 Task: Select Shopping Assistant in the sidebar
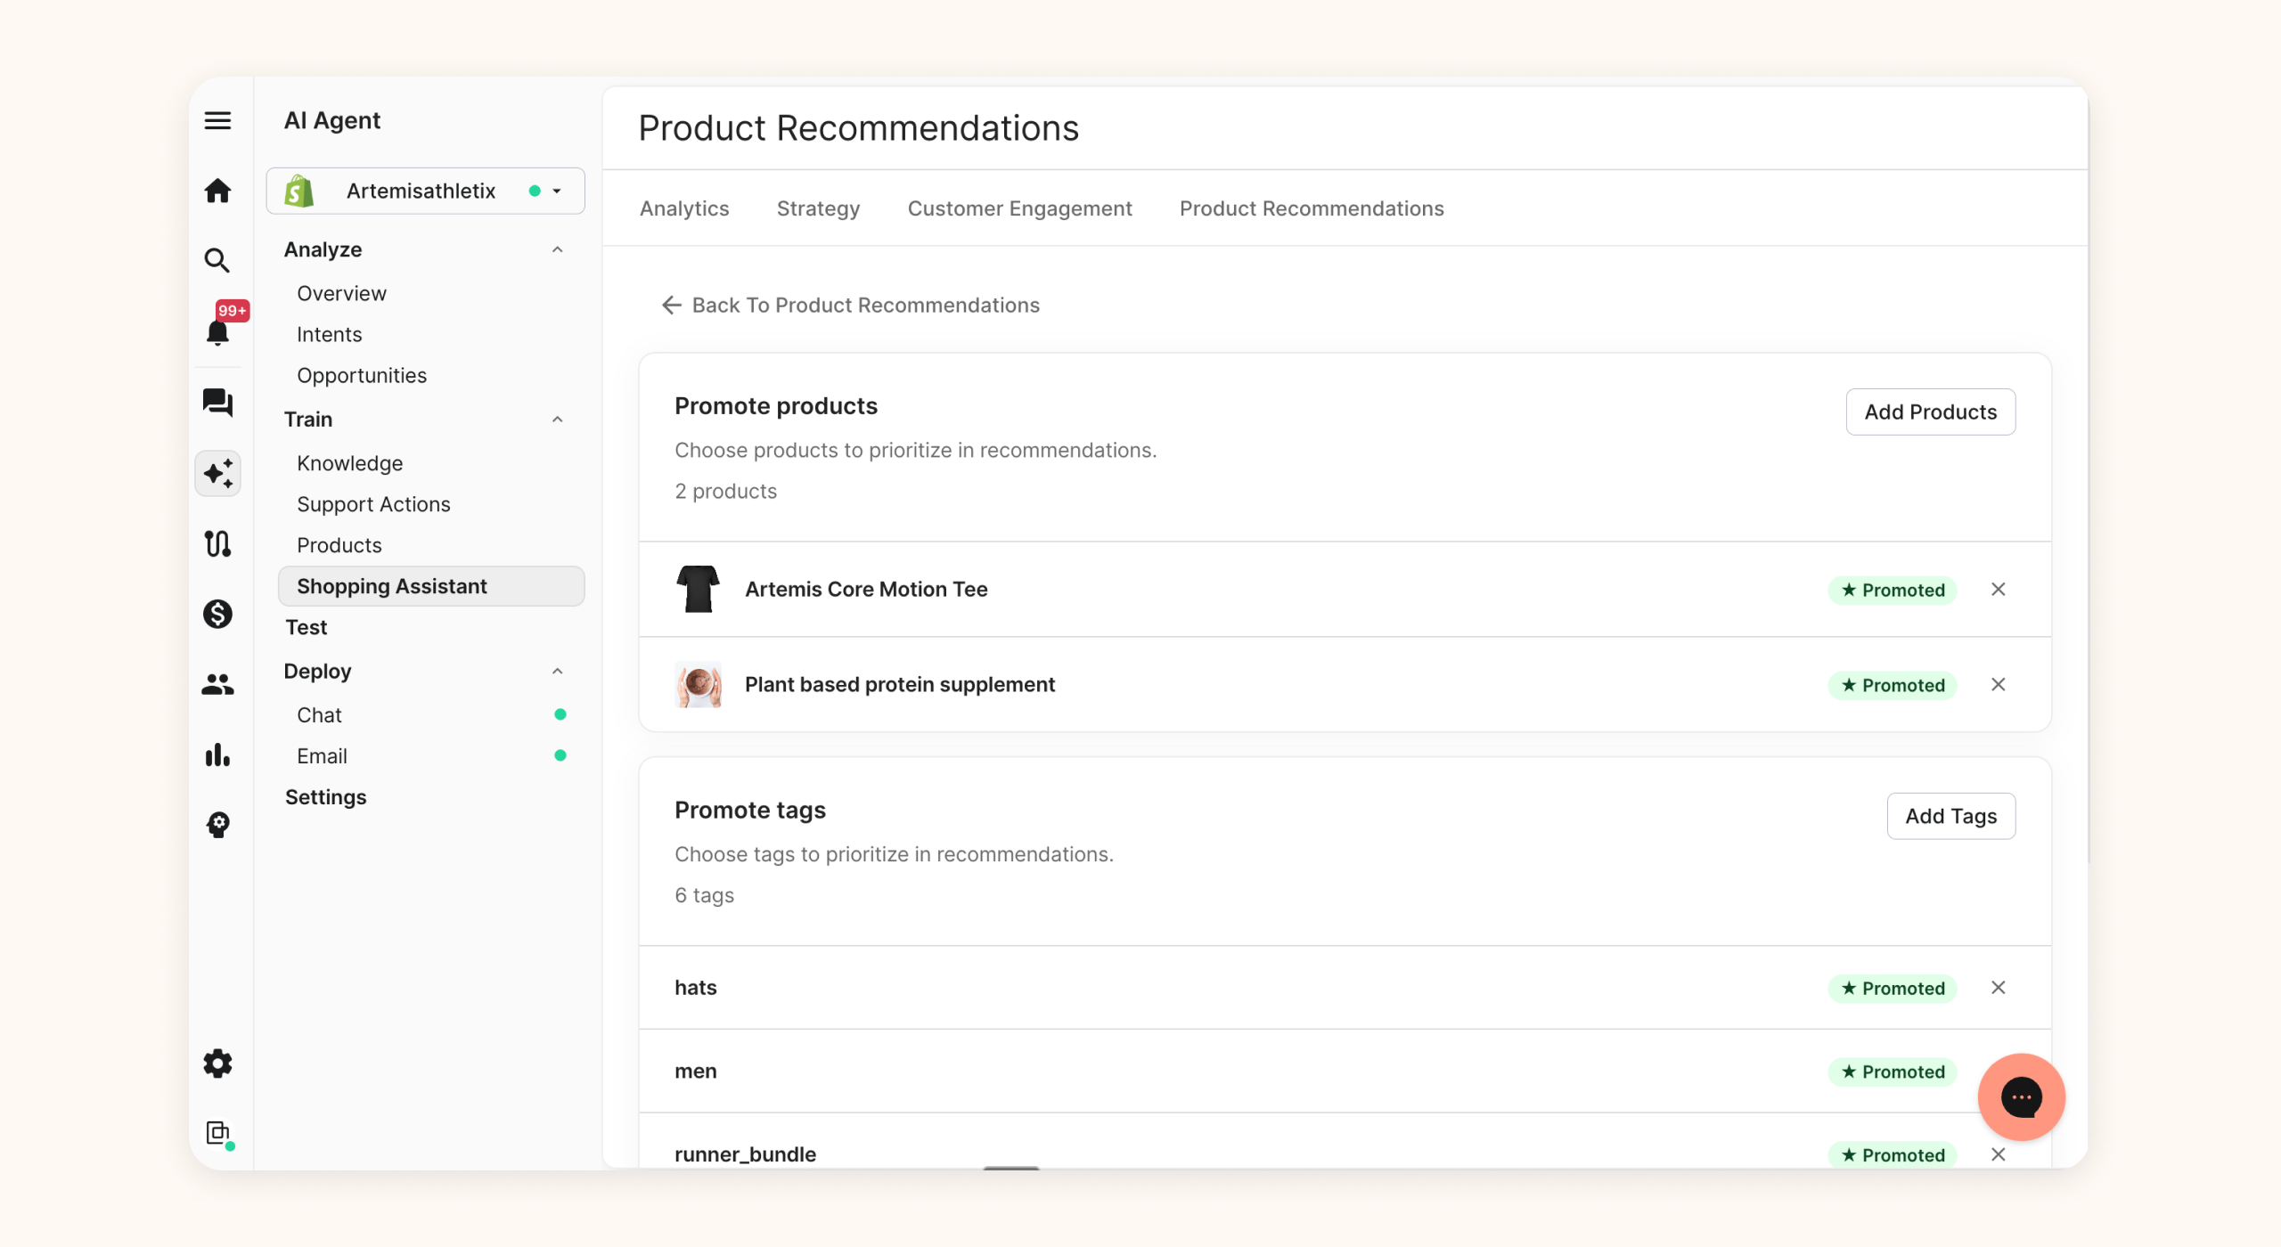(431, 586)
